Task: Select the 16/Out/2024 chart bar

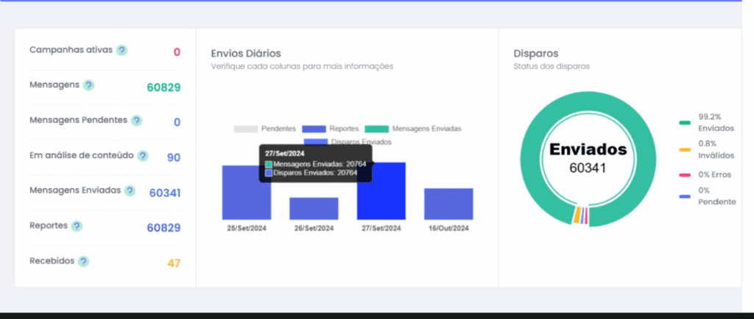Action: tap(448, 204)
